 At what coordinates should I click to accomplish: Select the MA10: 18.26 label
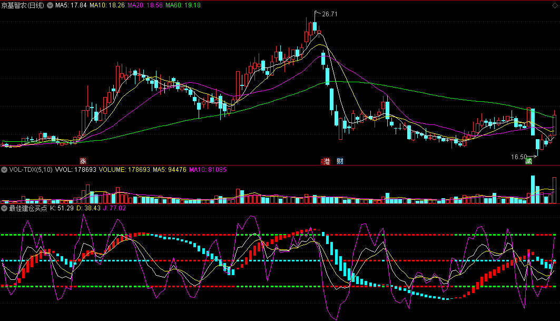tap(107, 5)
